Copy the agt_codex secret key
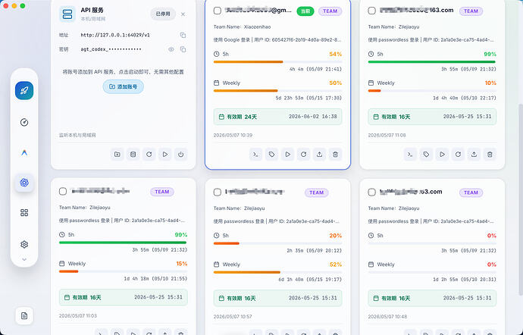This screenshot has width=523, height=335. click(183, 49)
